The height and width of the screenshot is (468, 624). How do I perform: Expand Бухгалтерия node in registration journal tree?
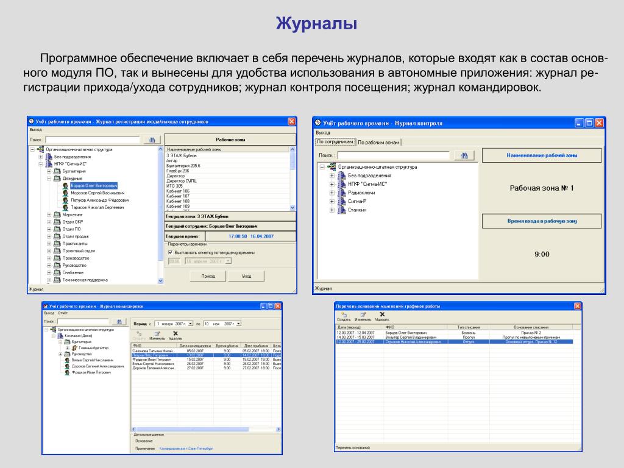point(49,171)
